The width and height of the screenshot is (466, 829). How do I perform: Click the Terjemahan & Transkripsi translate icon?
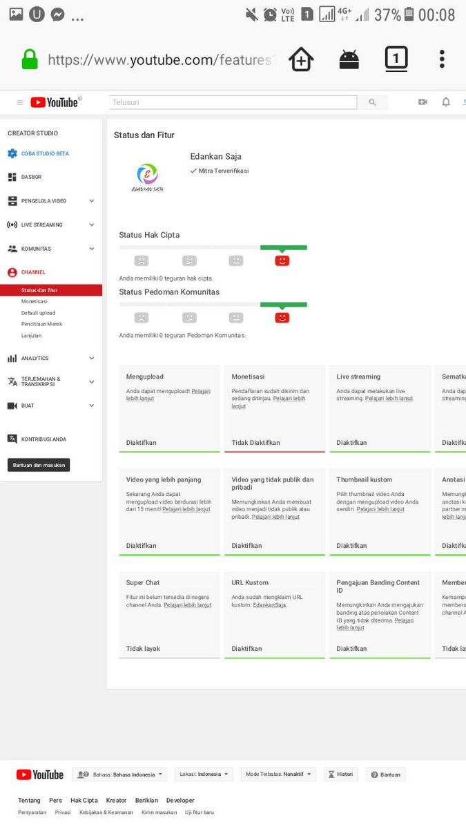coord(12,381)
